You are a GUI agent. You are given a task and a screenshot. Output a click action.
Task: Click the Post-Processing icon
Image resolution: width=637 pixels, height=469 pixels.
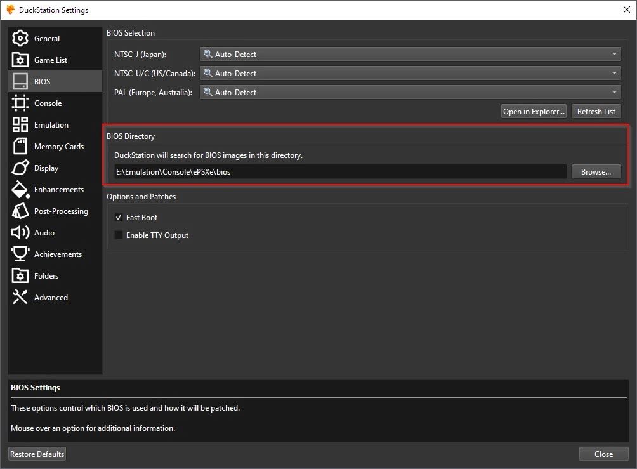point(20,211)
